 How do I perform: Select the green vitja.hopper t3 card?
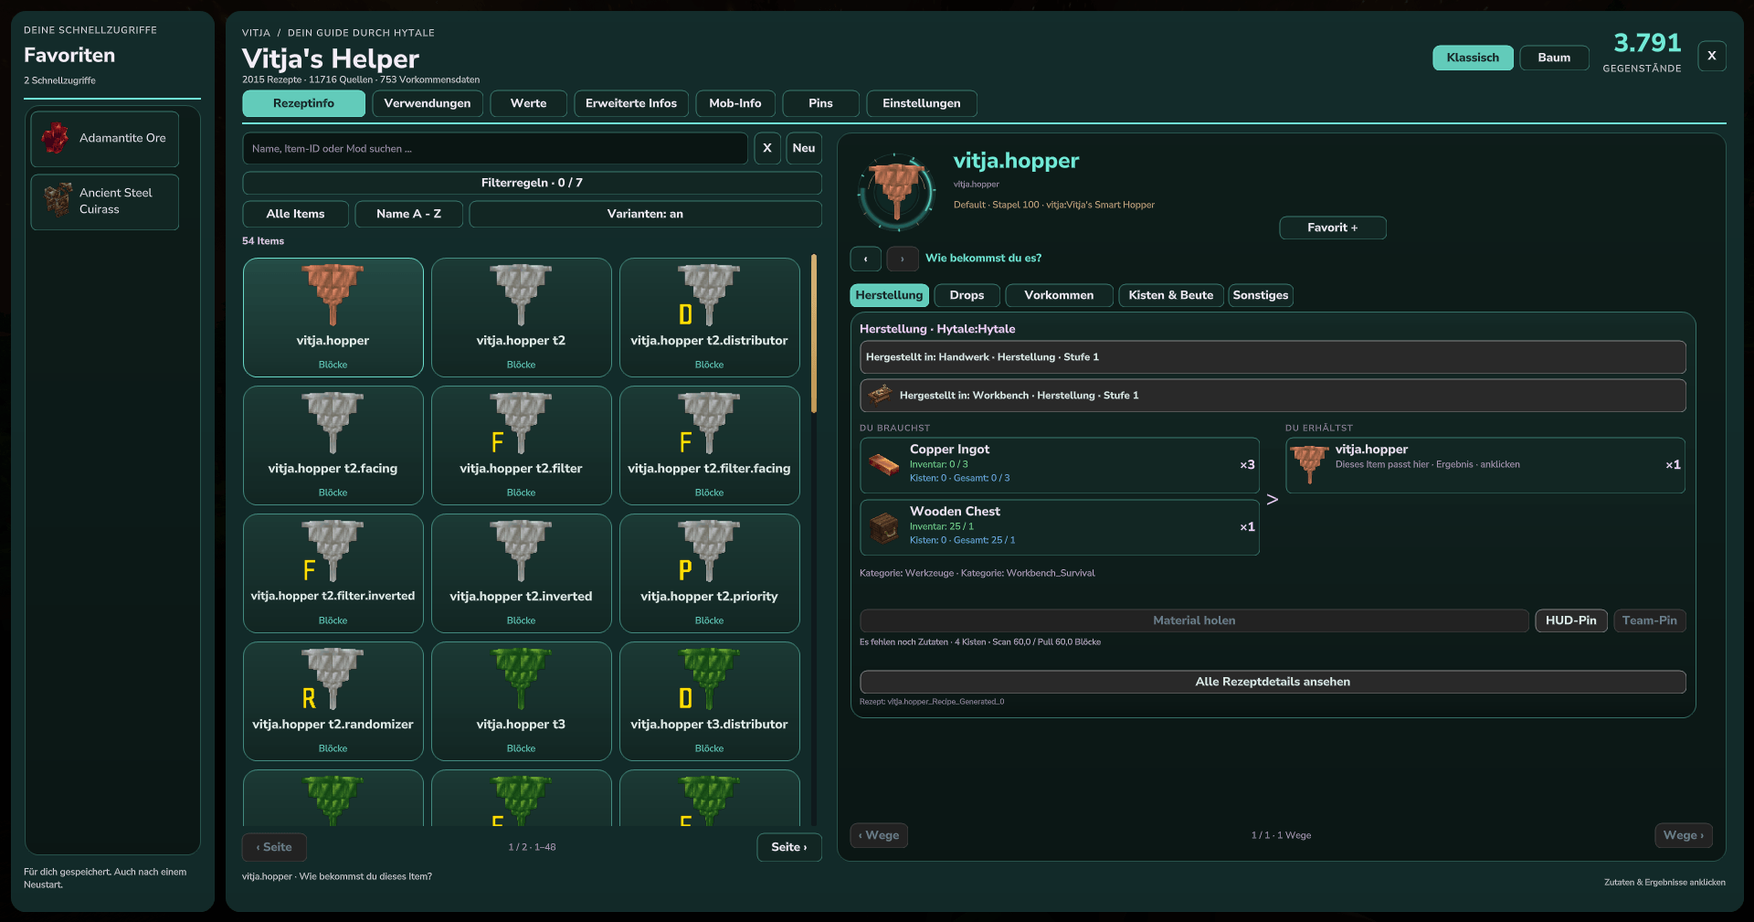pyautogui.click(x=521, y=701)
